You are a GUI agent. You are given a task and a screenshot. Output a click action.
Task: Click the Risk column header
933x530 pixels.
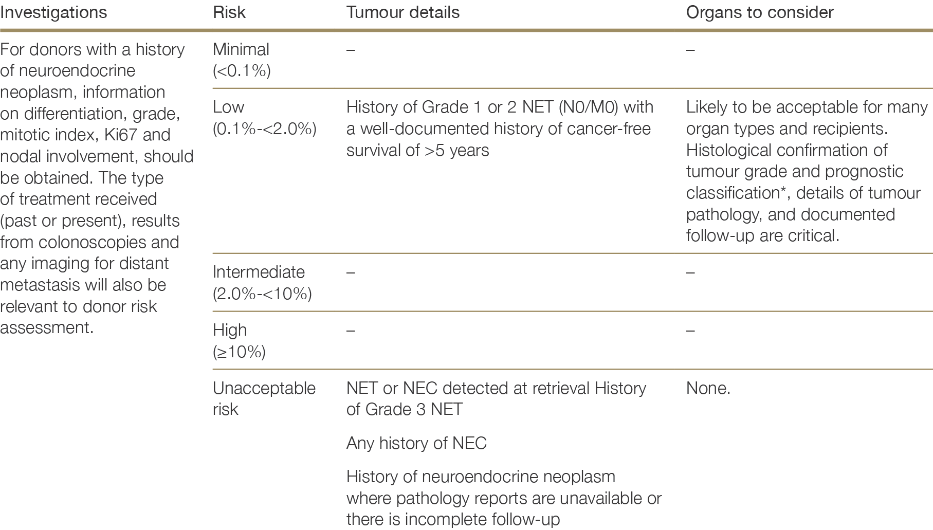[x=229, y=12]
